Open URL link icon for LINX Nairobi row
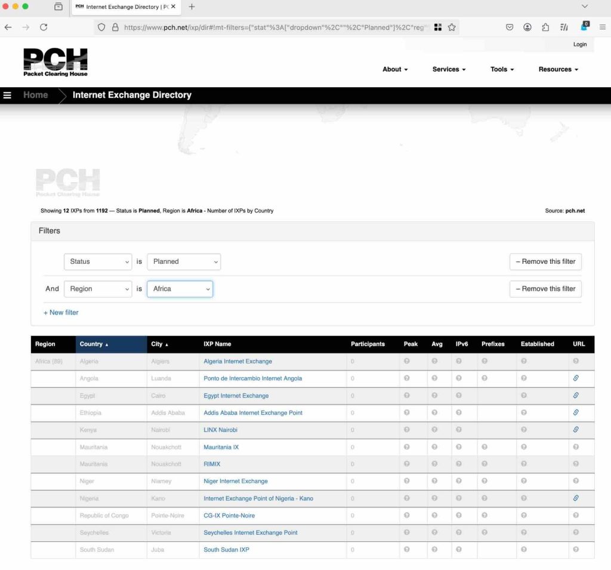This screenshot has height=570, width=611. pyautogui.click(x=576, y=430)
